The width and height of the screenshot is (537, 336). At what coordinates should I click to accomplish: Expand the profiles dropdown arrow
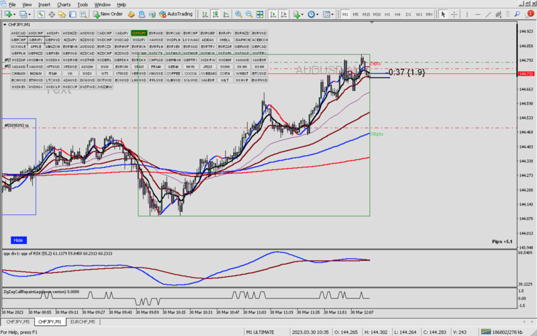30,14
